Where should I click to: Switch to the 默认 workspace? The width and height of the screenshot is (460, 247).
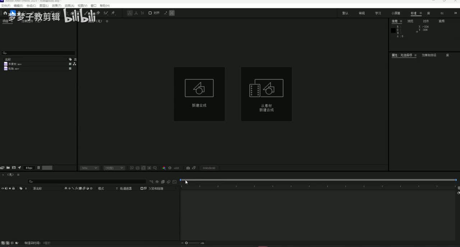click(345, 13)
